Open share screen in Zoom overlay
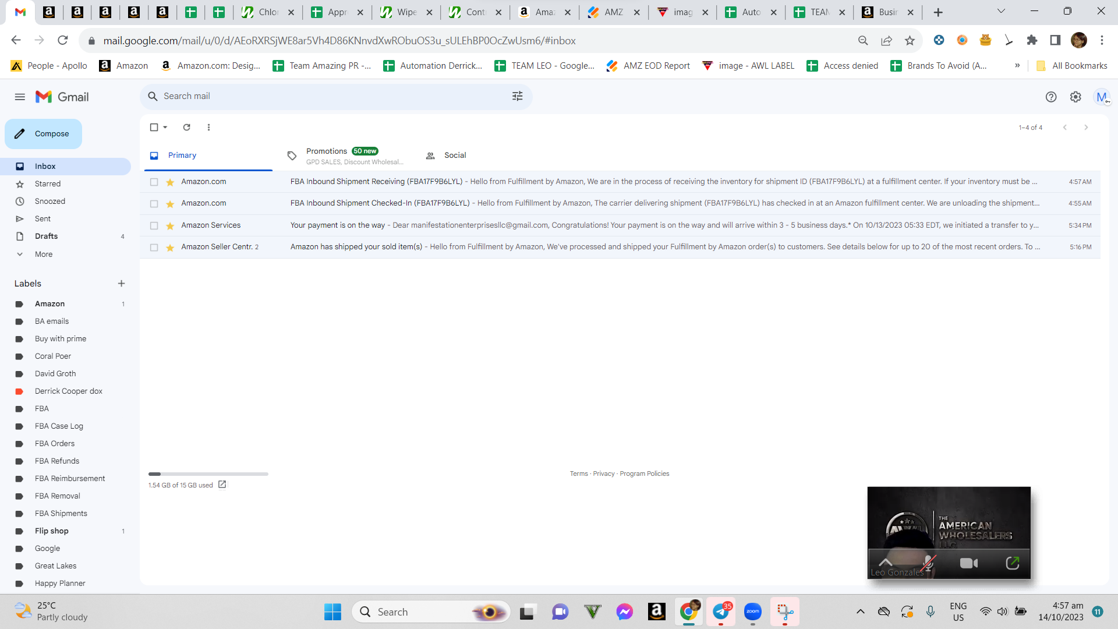 (x=1013, y=563)
